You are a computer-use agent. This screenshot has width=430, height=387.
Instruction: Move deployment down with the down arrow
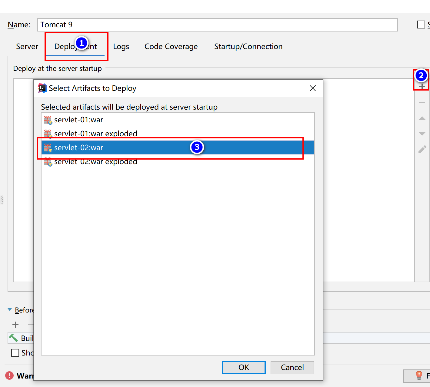coord(422,134)
